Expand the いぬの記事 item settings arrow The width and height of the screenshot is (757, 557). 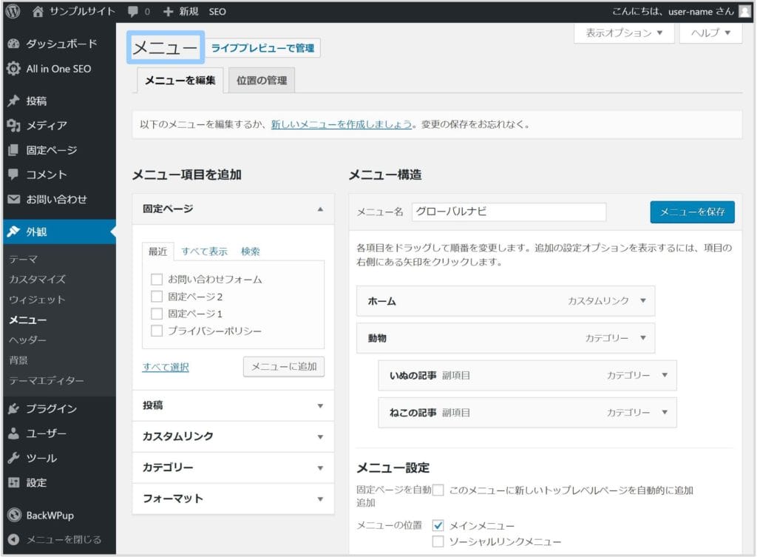[665, 375]
